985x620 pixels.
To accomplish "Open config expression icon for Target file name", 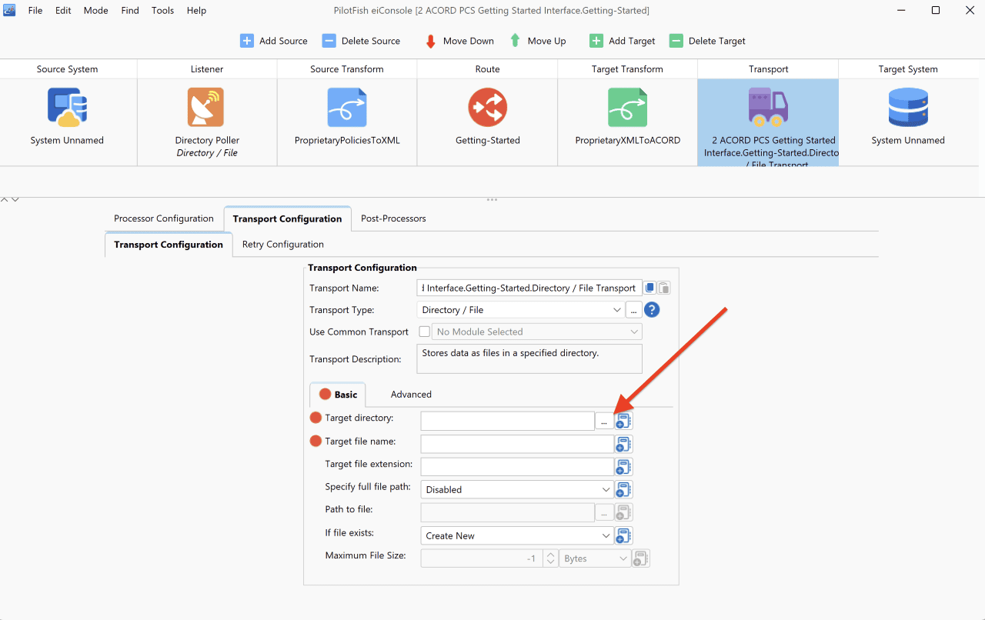I will tap(623, 444).
